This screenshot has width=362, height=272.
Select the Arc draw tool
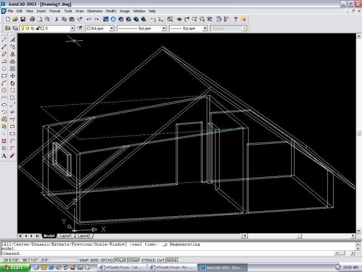coord(4,83)
